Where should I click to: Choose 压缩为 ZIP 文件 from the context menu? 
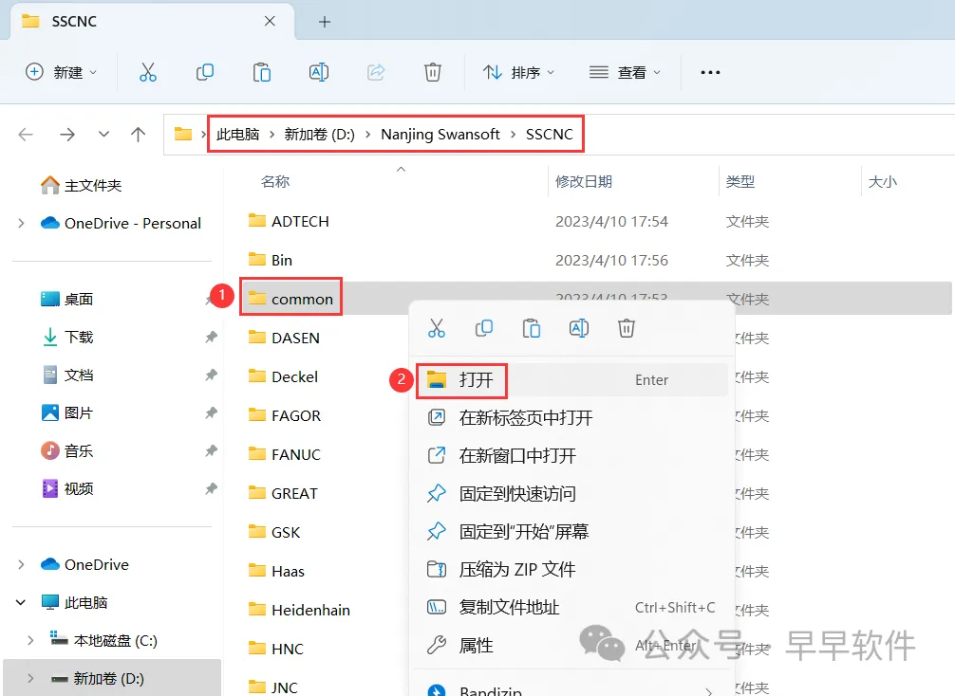571,570
